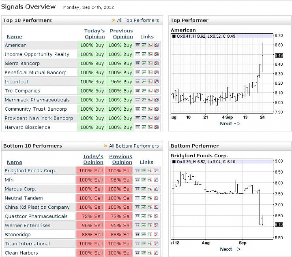
Task: Select Clean Harbors row name
Action: [x=21, y=253]
